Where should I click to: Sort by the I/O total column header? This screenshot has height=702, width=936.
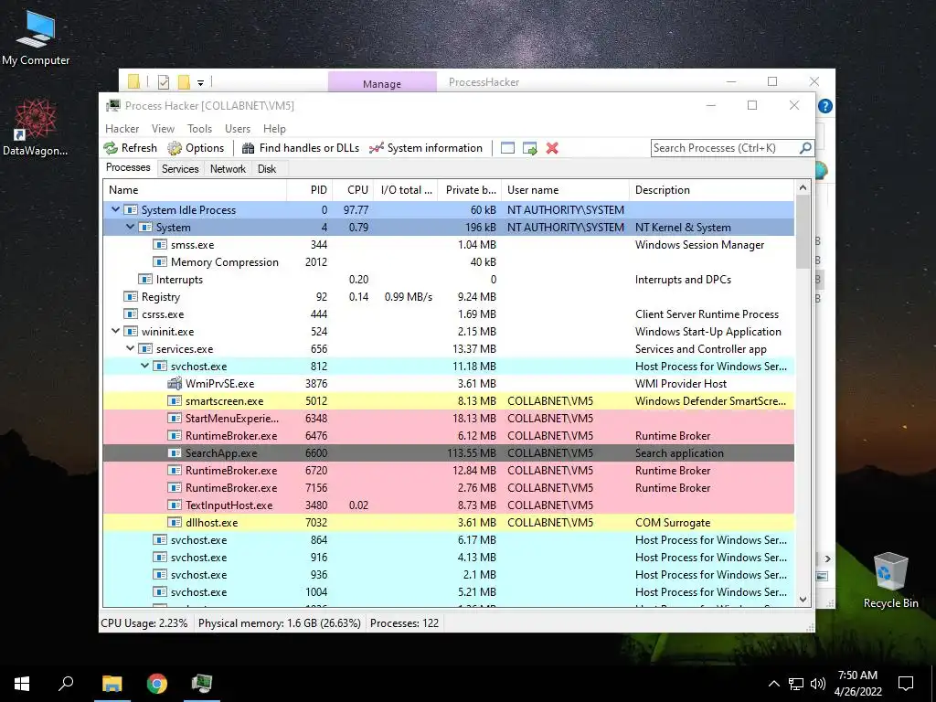click(406, 190)
